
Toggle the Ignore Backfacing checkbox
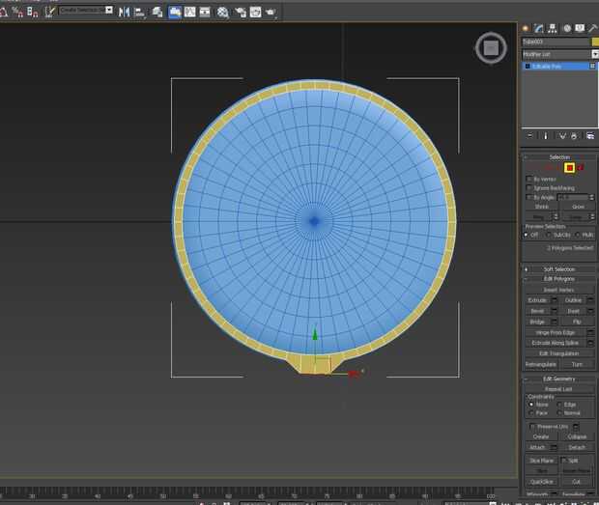click(x=529, y=187)
